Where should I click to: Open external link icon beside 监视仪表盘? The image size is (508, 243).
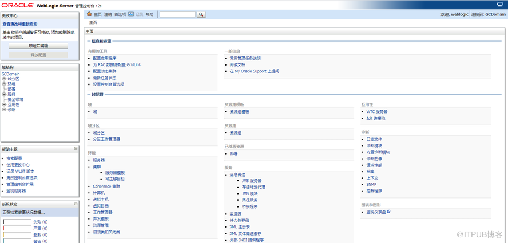click(x=388, y=212)
